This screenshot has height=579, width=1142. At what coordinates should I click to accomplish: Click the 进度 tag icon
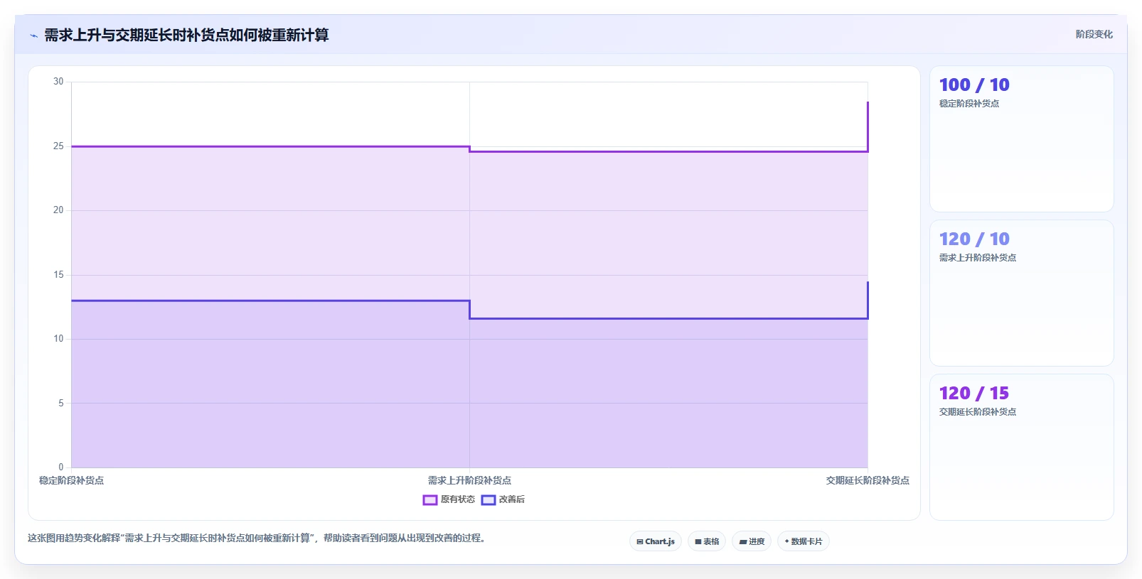click(743, 542)
